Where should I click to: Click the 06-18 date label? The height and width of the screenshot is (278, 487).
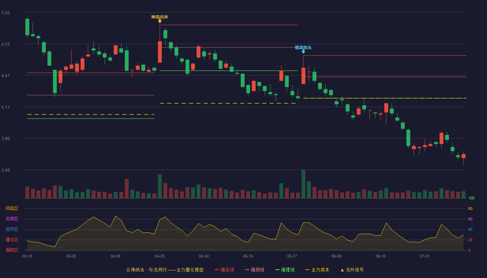(x=381, y=256)
